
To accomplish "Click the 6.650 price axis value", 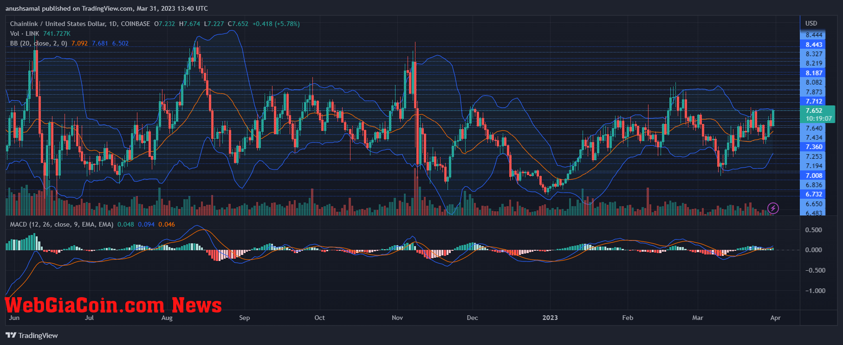I will point(814,204).
